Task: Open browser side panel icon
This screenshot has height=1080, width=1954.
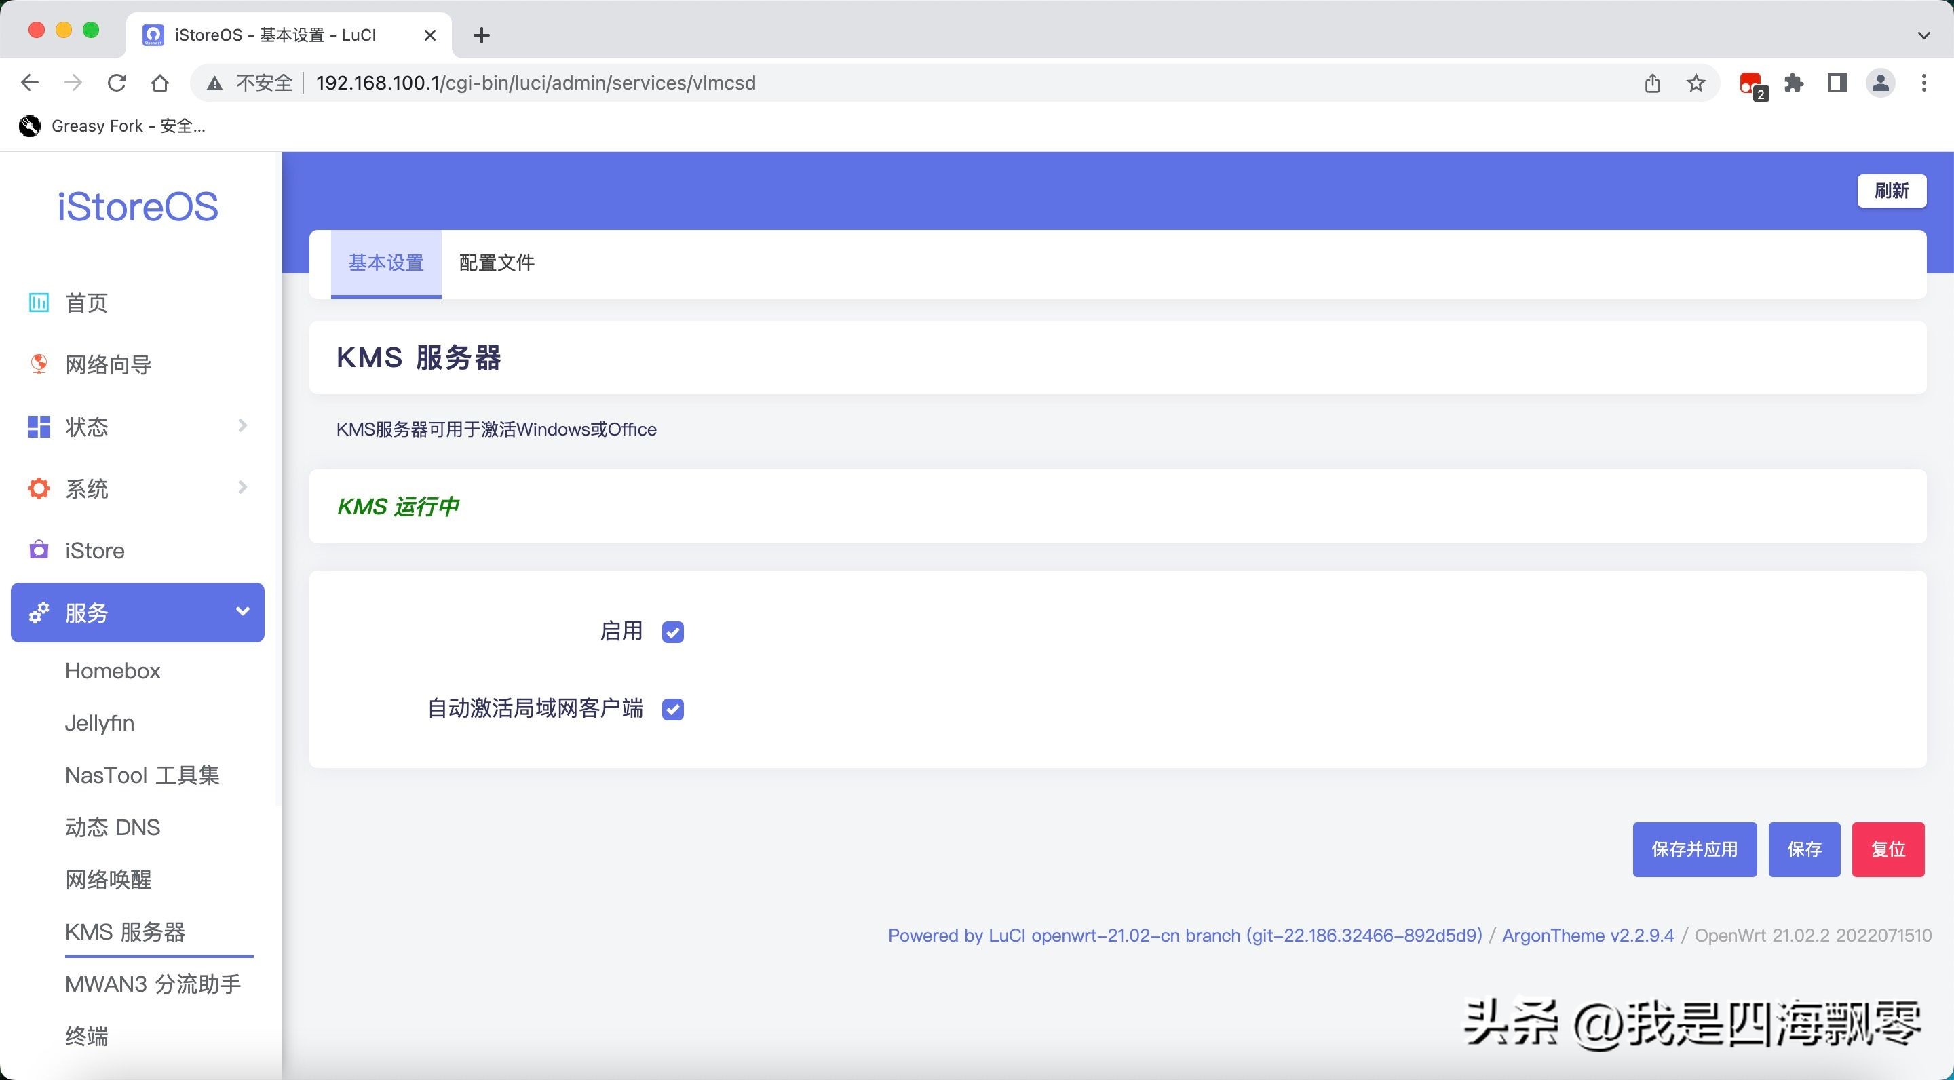Action: [1837, 83]
